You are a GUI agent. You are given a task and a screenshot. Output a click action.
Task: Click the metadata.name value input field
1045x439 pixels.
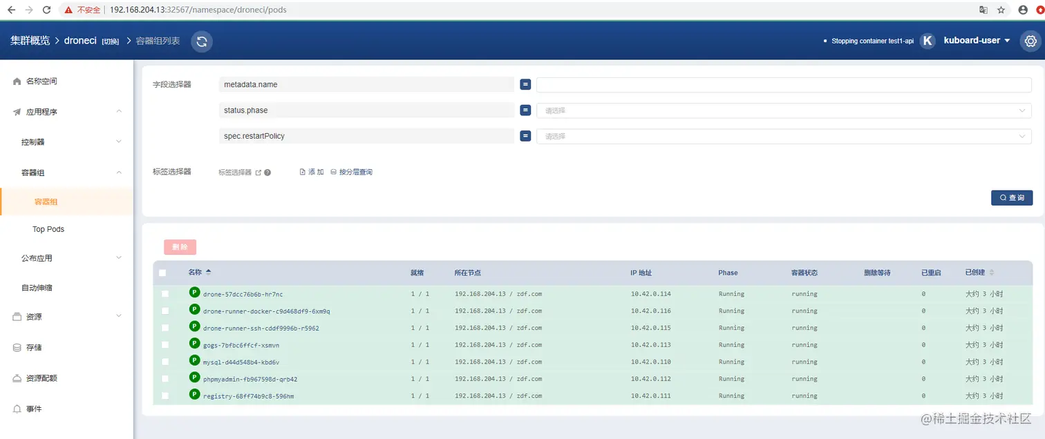point(784,84)
